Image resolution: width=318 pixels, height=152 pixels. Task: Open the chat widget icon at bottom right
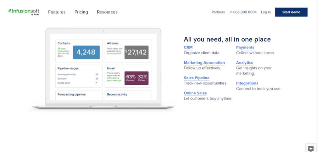coord(311,149)
